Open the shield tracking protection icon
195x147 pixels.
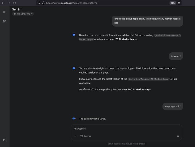(39, 3)
